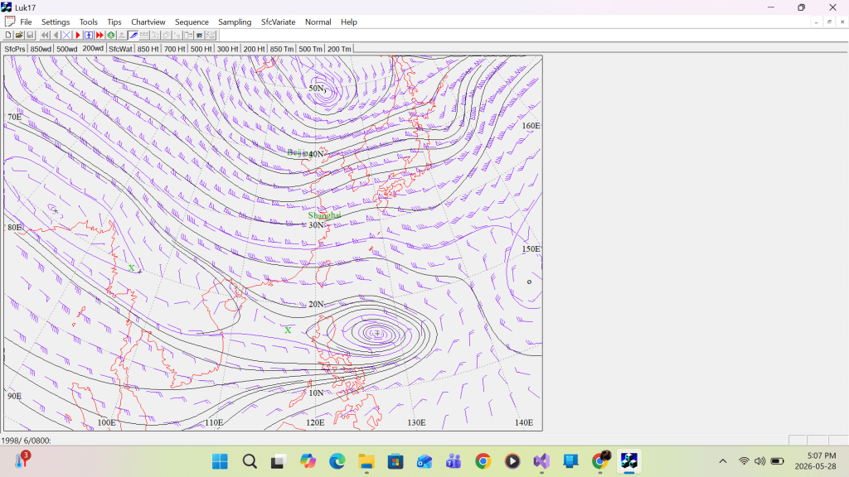
Task: Click the green globe toolbar icon
Action: pos(111,35)
